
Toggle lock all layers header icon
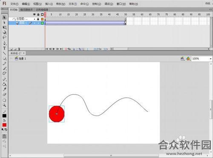click(38, 14)
